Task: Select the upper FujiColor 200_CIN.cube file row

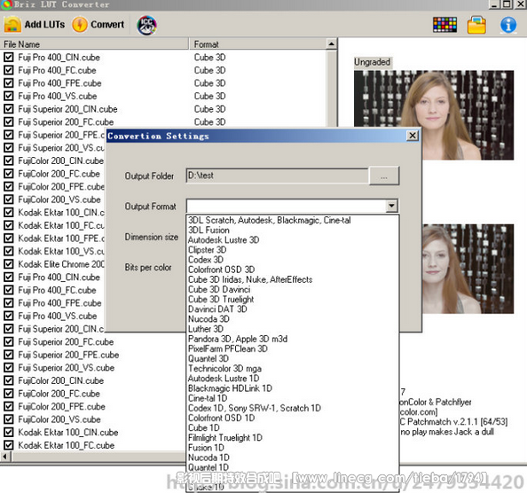Action: (x=61, y=160)
